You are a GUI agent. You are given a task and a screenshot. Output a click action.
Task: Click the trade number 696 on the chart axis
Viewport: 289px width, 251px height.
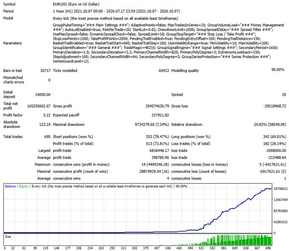268,248
